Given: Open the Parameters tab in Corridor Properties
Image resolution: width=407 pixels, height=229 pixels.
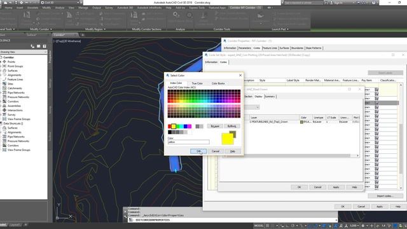Looking at the screenshot, I should point(244,48).
